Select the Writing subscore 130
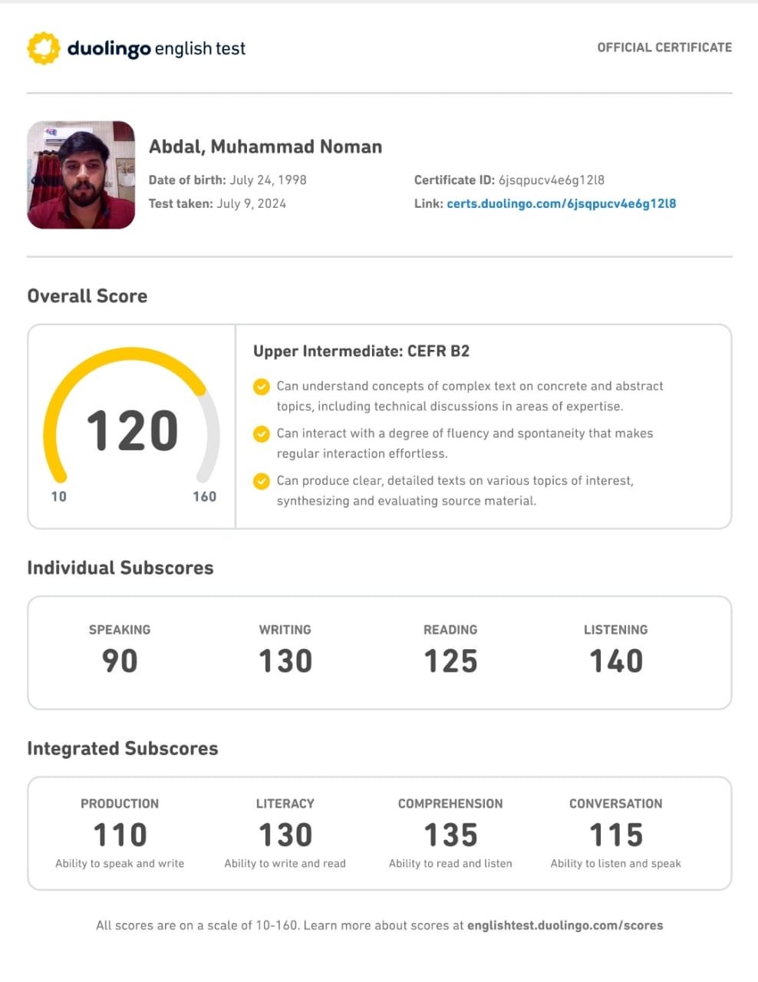The width and height of the screenshot is (758, 982). pos(285,661)
